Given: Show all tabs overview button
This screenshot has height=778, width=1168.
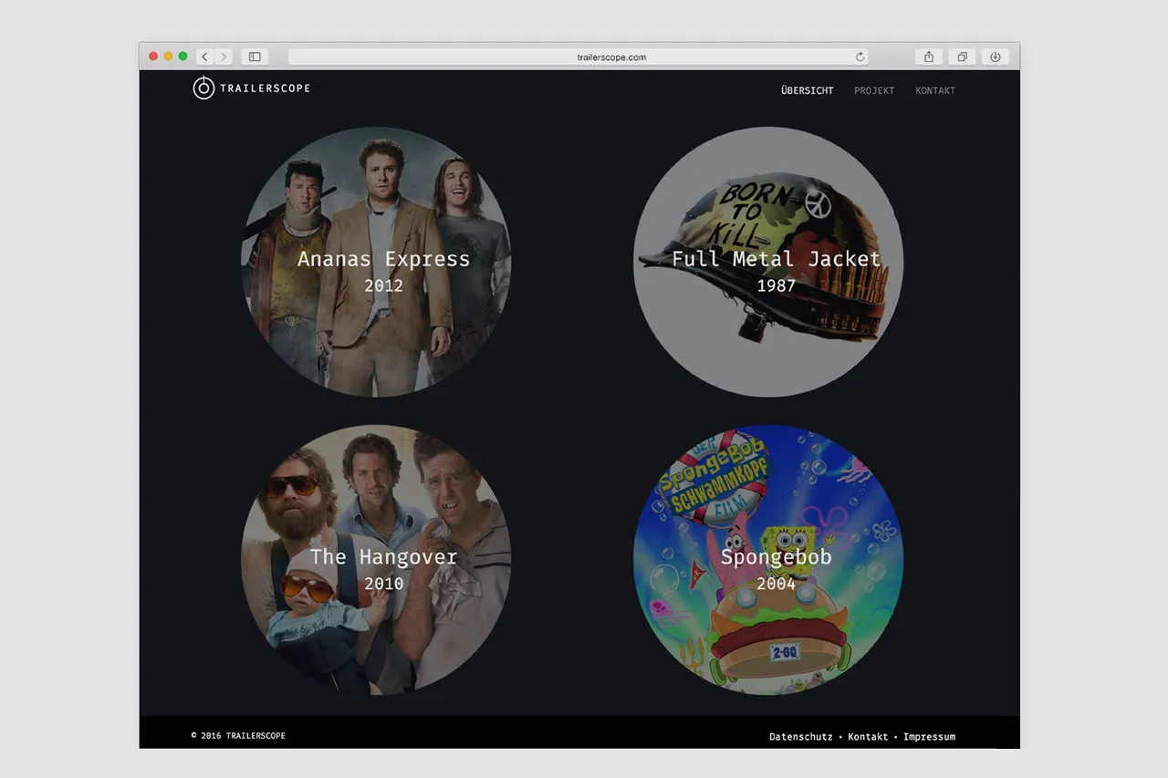Looking at the screenshot, I should tap(962, 57).
